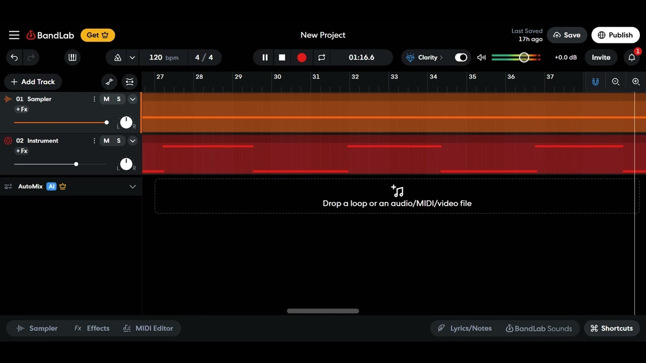Screen dimensions: 646x363
Task: Open the Lyrics/Notes tab
Action: point(464,328)
